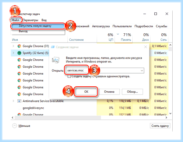Maximize the Диспетчер задач window
183x142 pixels.
point(156,14)
